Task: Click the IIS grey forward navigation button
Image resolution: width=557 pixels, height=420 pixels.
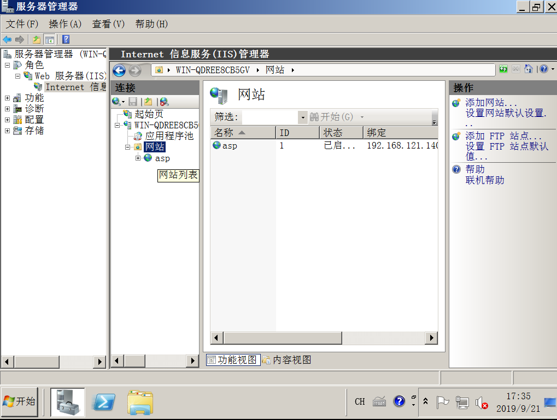Action: click(134, 70)
